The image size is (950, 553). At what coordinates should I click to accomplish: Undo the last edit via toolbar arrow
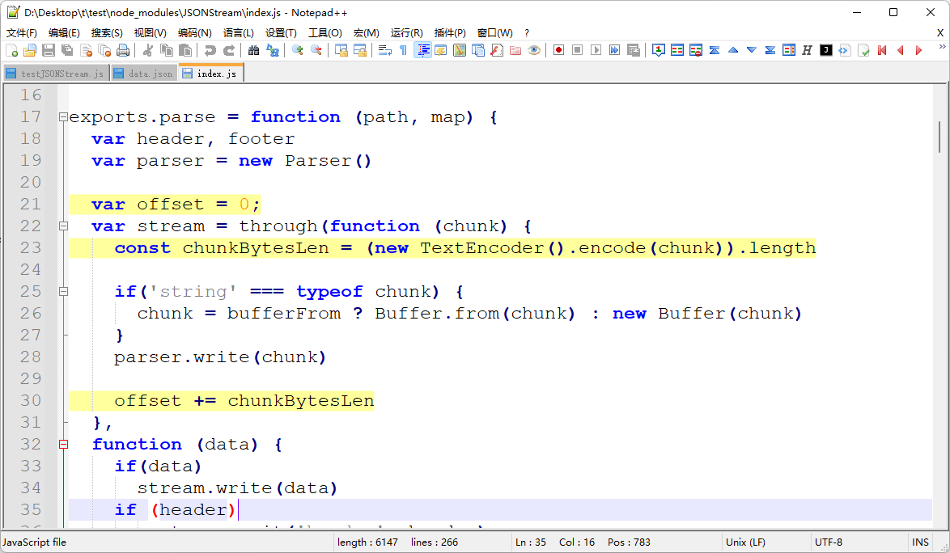click(x=210, y=50)
